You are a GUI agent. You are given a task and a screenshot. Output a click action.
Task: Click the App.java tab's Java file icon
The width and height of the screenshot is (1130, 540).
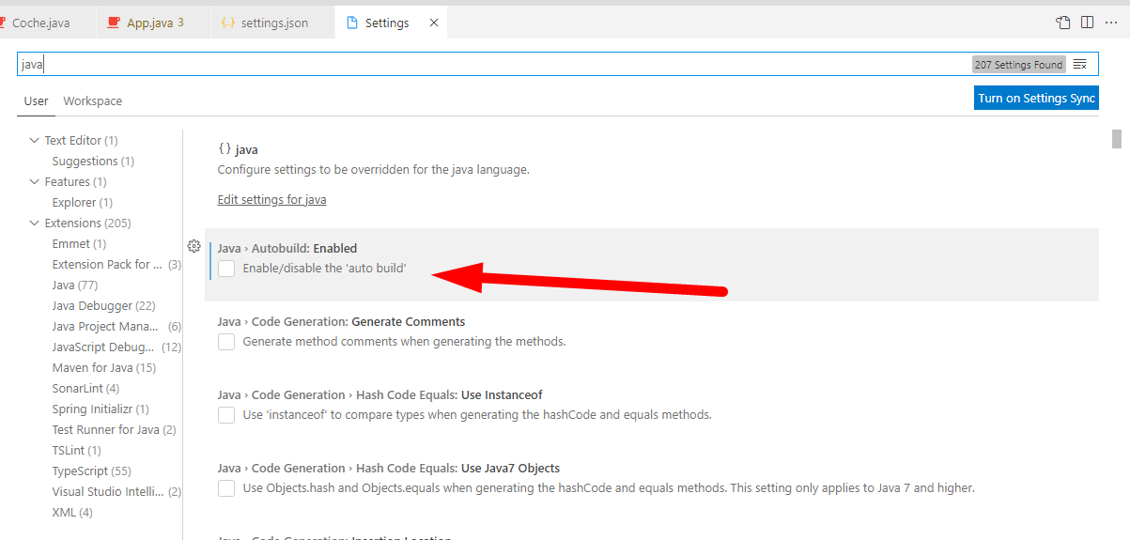pyautogui.click(x=114, y=23)
